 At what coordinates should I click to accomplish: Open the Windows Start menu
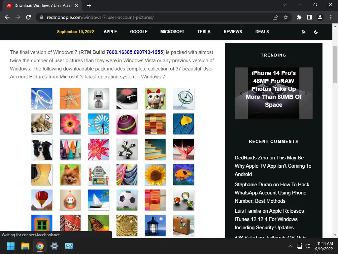point(11,246)
